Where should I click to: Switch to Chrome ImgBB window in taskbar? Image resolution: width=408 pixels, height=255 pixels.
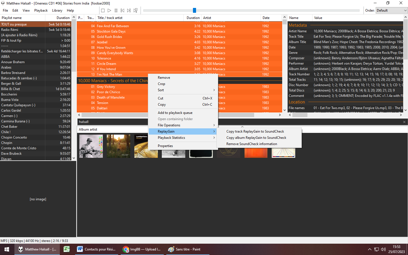click(142, 249)
